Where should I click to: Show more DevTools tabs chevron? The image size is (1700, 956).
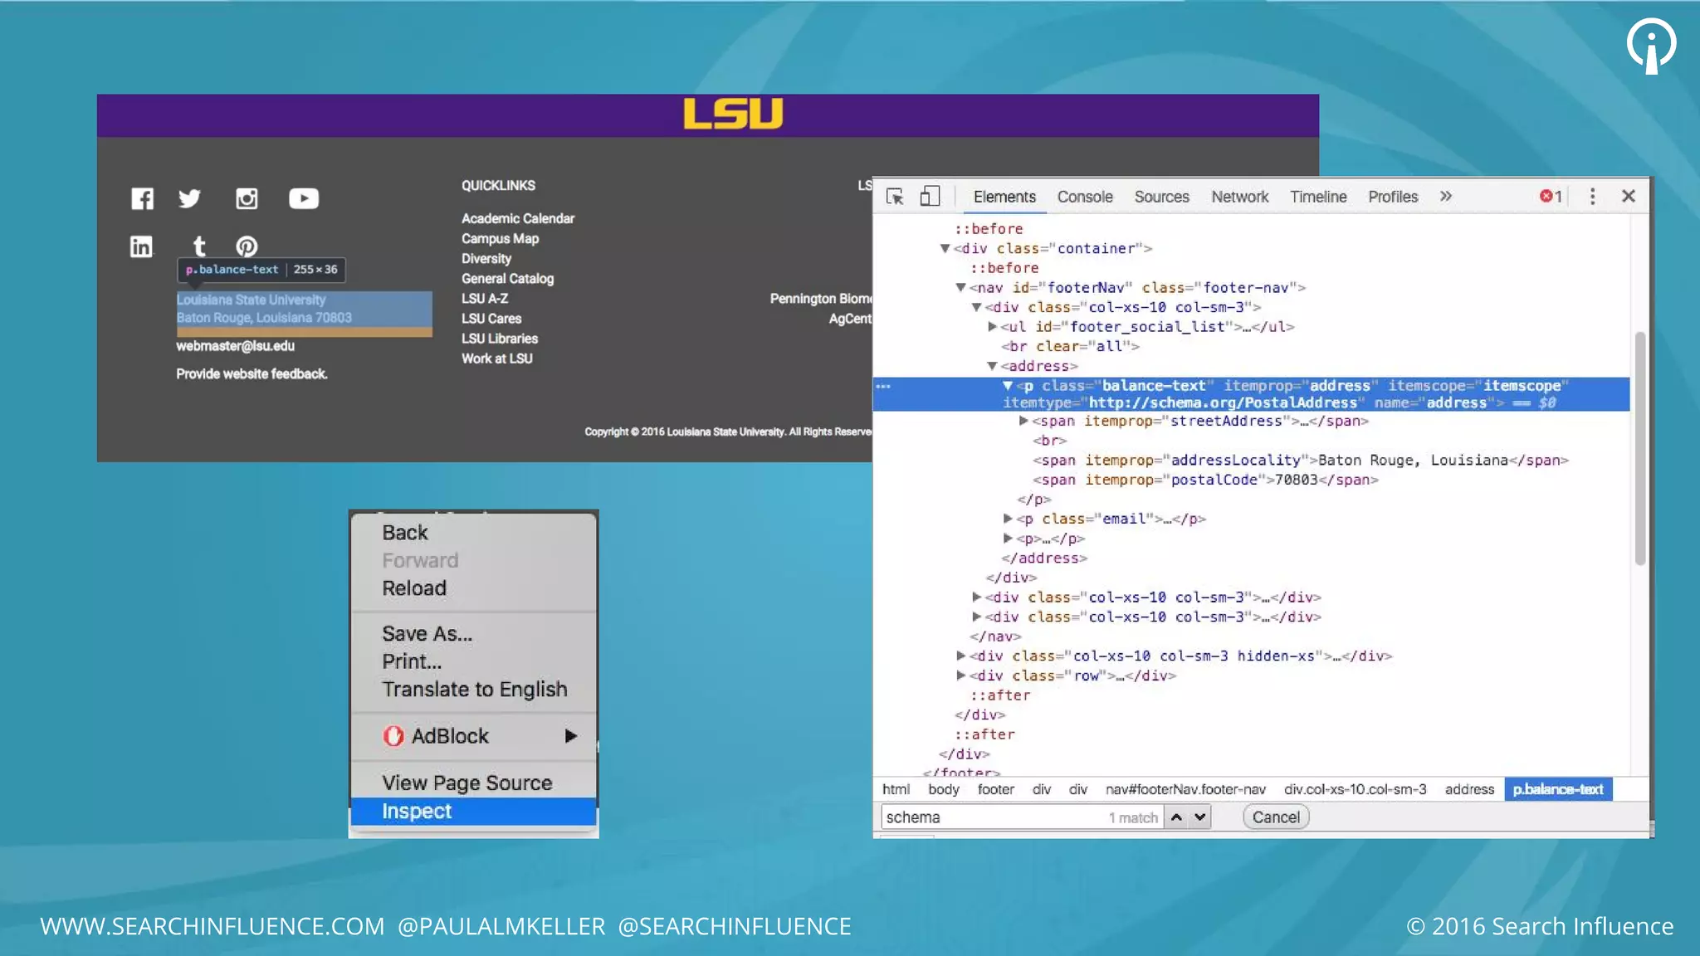point(1446,197)
